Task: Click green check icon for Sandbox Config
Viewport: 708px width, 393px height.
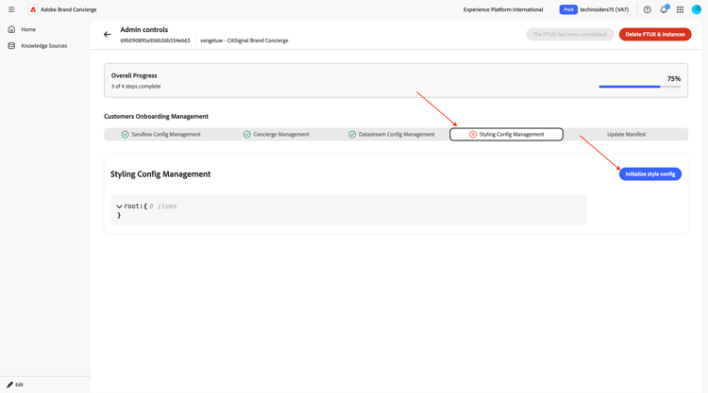Action: [x=125, y=135]
